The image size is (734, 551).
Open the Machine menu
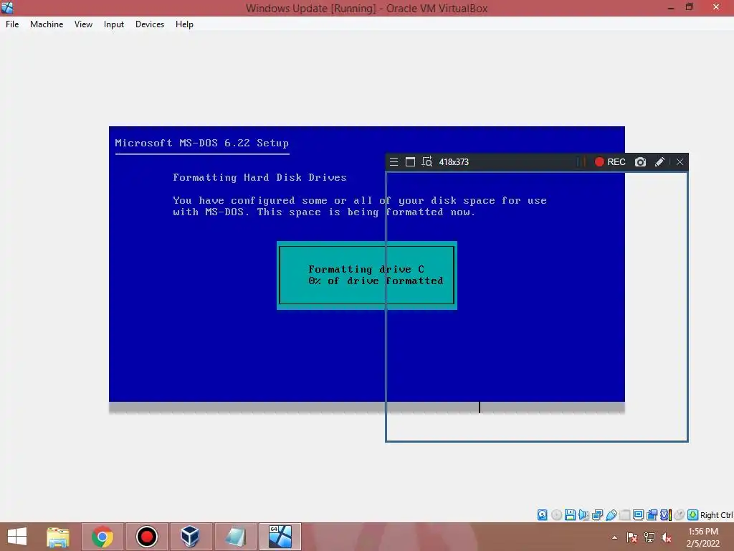pyautogui.click(x=47, y=24)
